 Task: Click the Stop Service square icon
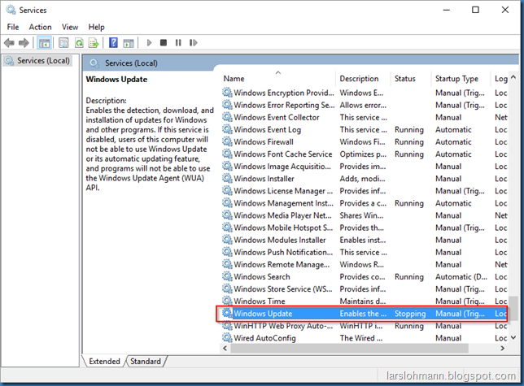coord(163,43)
